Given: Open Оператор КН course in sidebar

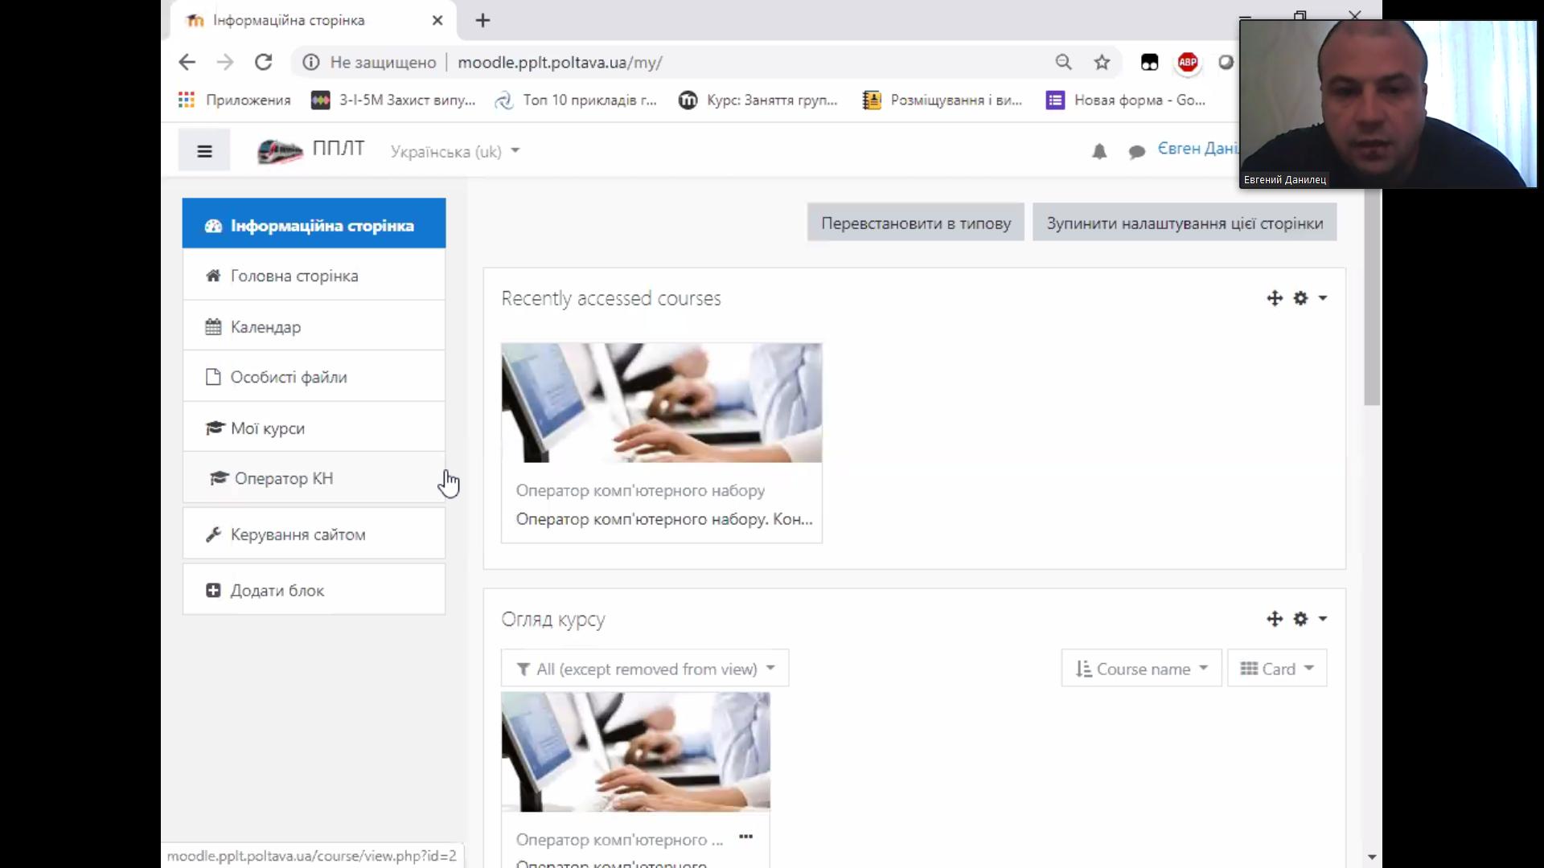Looking at the screenshot, I should pyautogui.click(x=314, y=477).
